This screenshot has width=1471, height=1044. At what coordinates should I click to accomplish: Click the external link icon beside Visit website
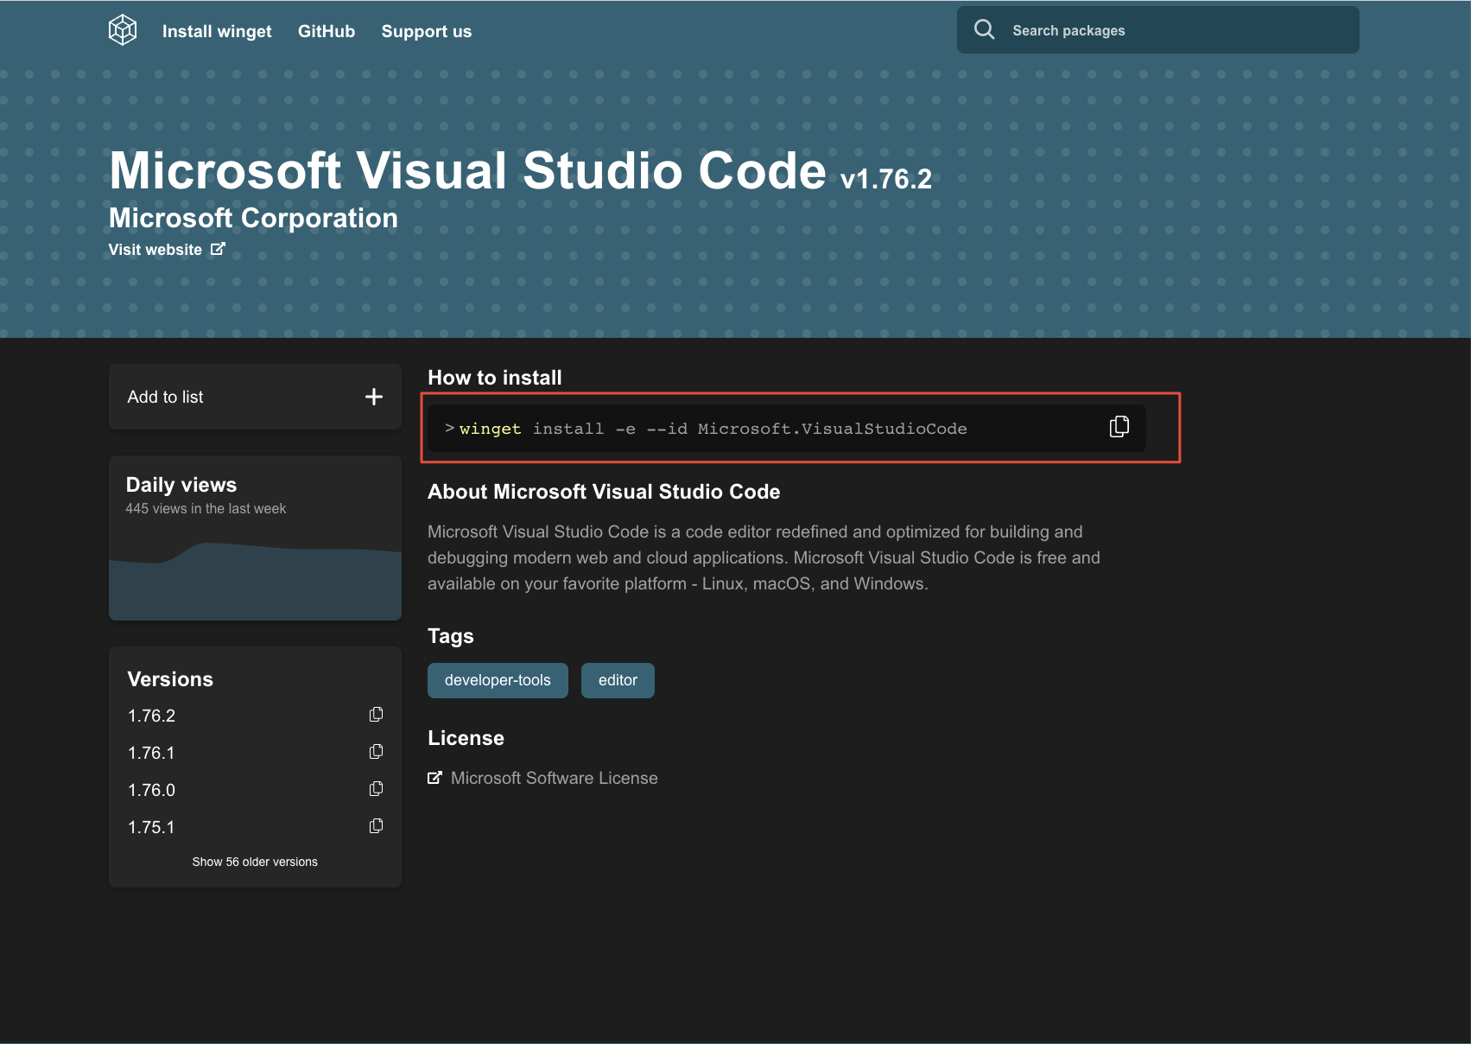pyautogui.click(x=219, y=249)
